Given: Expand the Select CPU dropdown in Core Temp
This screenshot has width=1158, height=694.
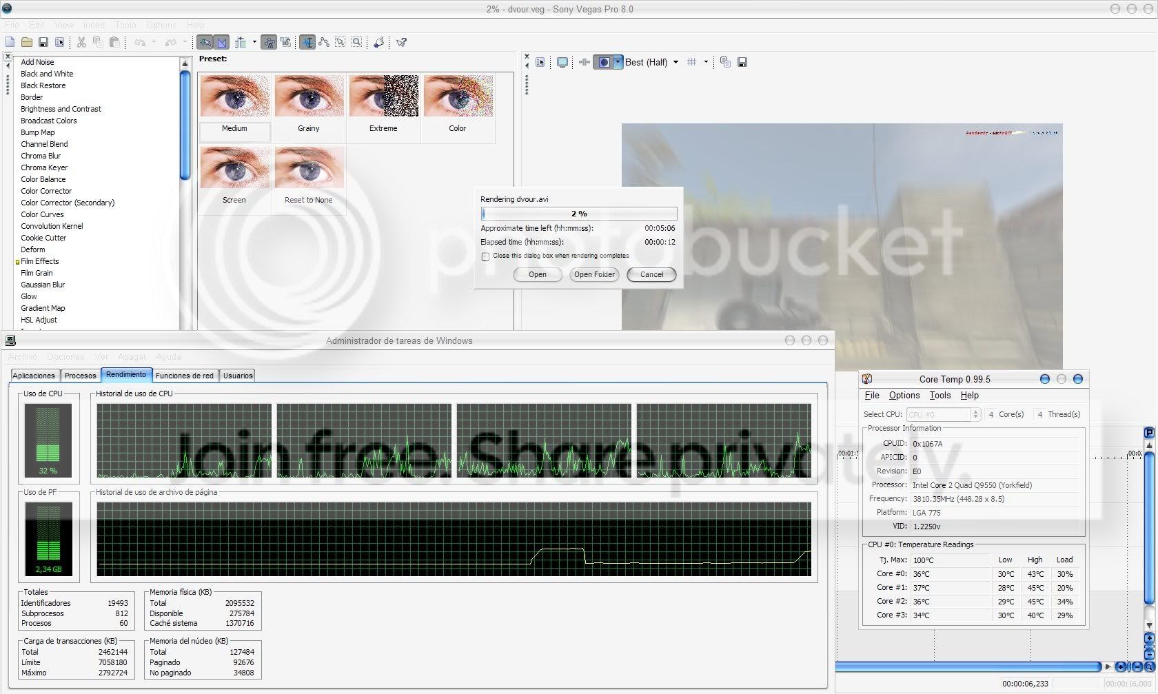Looking at the screenshot, I should (x=975, y=414).
